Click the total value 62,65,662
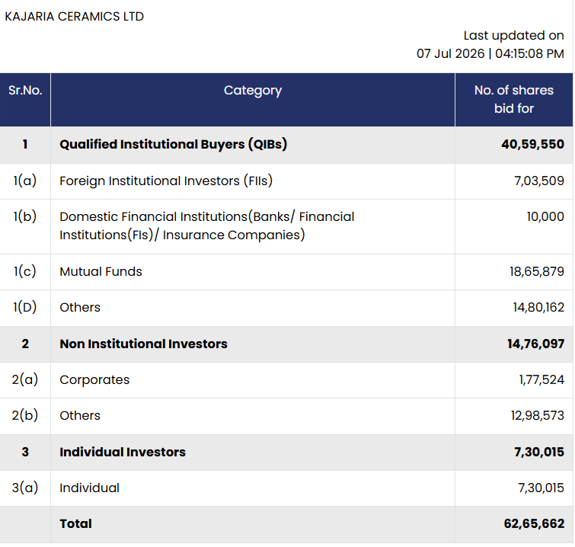The height and width of the screenshot is (547, 575). click(534, 523)
